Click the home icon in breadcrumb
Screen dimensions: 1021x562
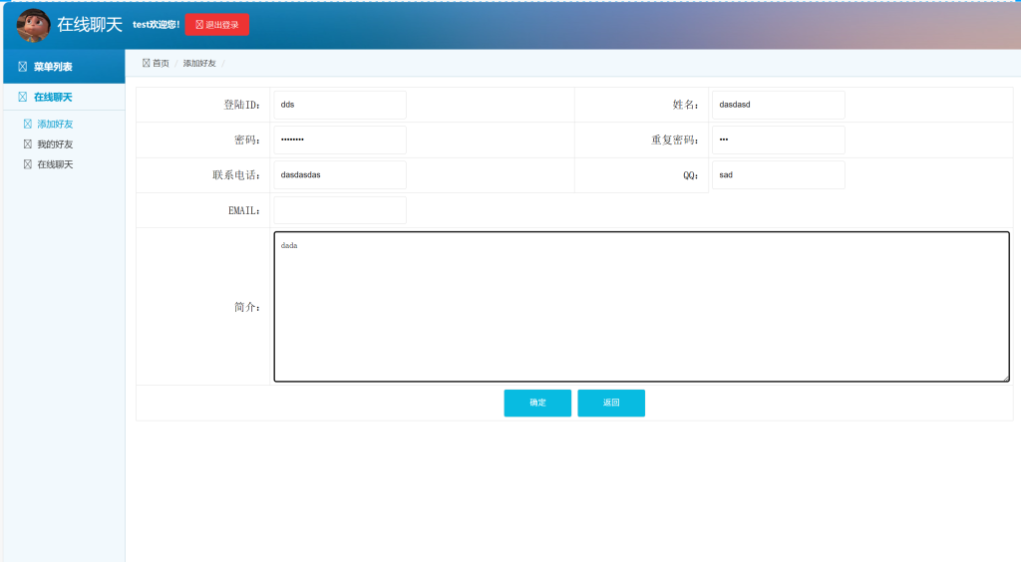pyautogui.click(x=146, y=63)
